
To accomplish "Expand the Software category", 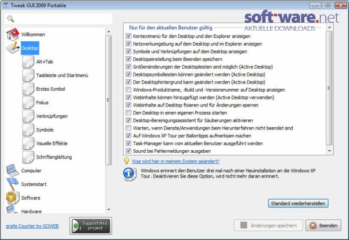I will coord(31,198).
